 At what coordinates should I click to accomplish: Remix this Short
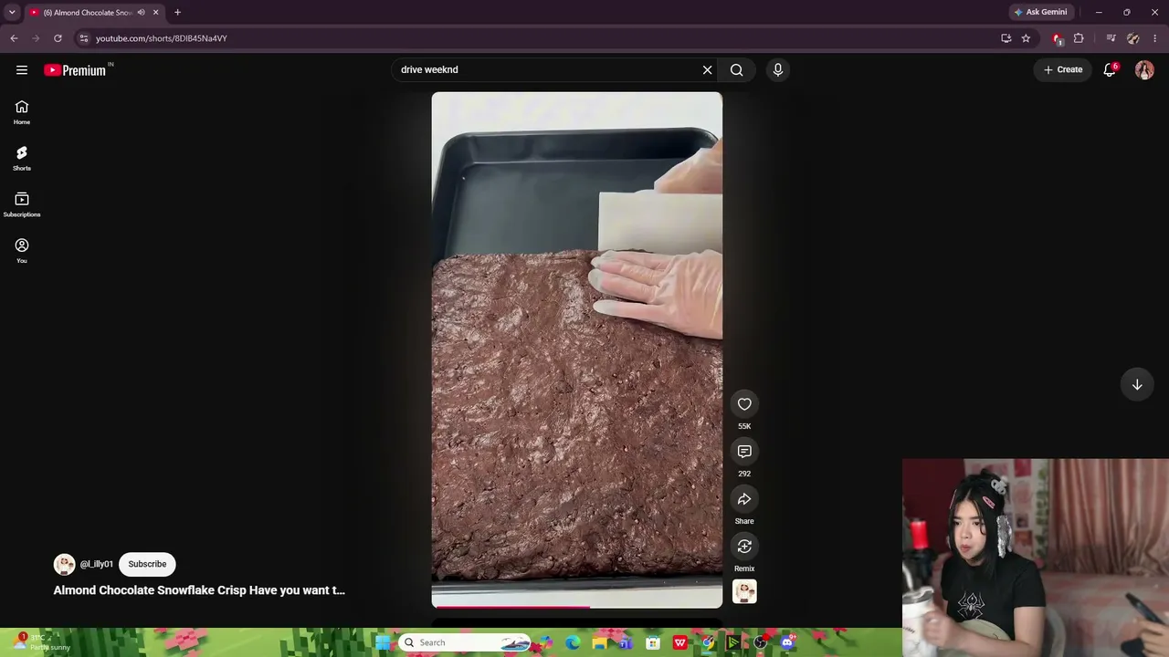[x=744, y=547]
